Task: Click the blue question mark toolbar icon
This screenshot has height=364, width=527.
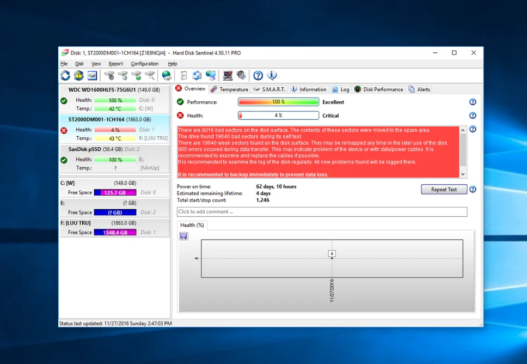Action: click(258, 75)
